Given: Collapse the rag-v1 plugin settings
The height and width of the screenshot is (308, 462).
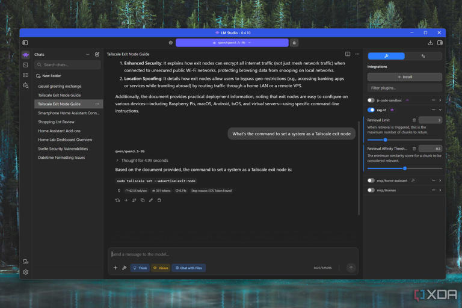Looking at the screenshot, I should click(440, 110).
